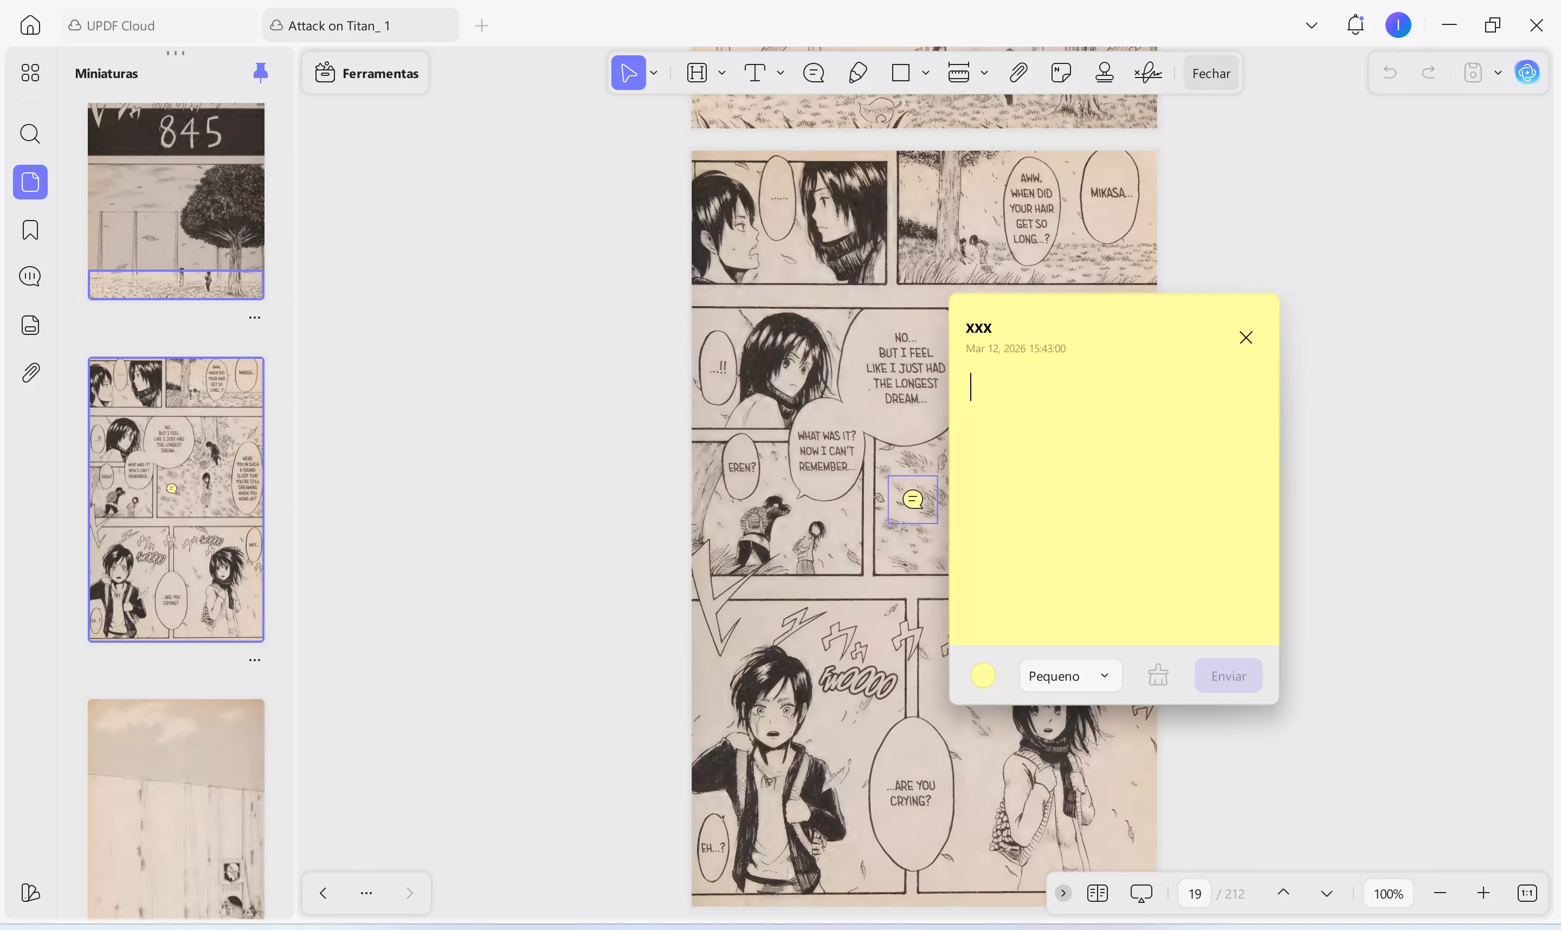Open the Ferramentas menu
This screenshot has height=930, width=1561.
366,73
